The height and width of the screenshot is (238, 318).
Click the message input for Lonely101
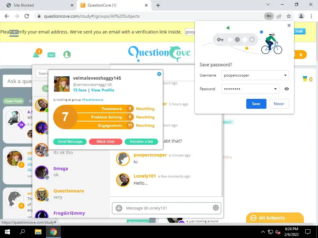pos(166,208)
